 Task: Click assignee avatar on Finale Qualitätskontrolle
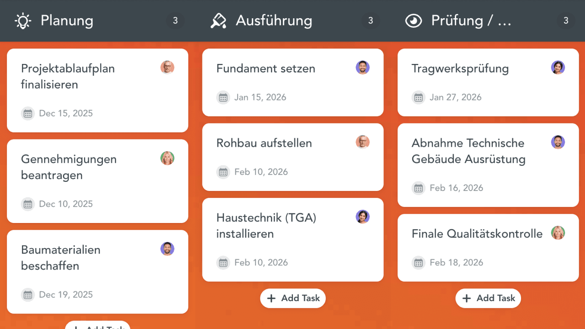click(x=558, y=233)
